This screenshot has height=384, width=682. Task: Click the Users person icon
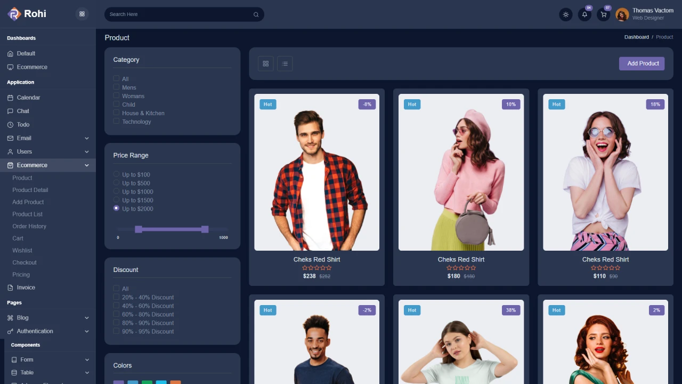(x=10, y=151)
